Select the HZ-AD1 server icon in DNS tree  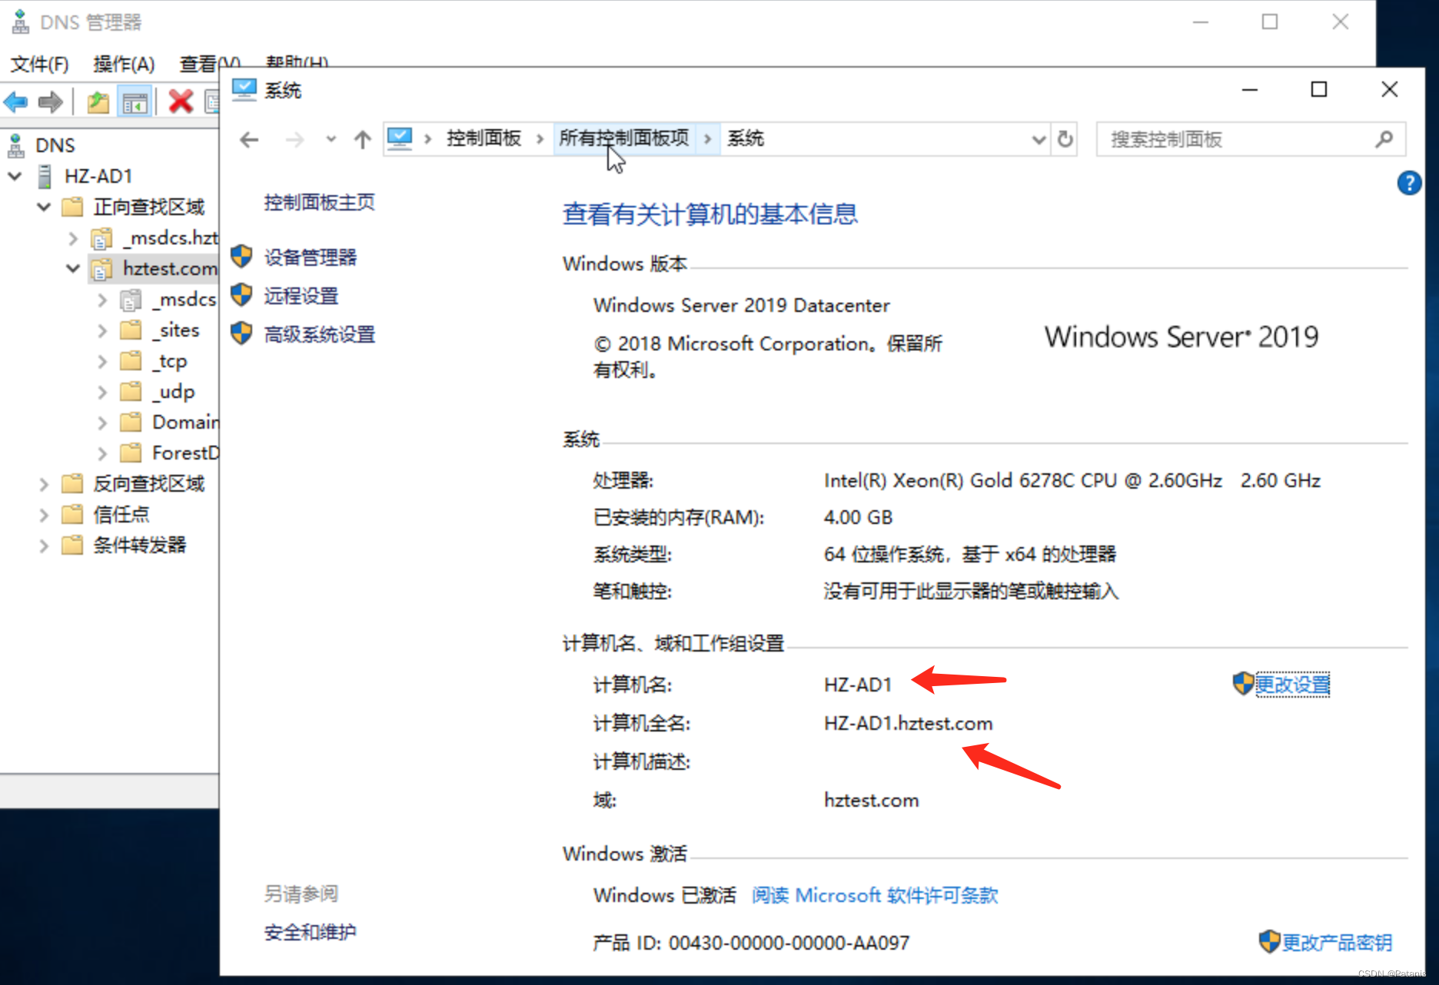coord(45,176)
